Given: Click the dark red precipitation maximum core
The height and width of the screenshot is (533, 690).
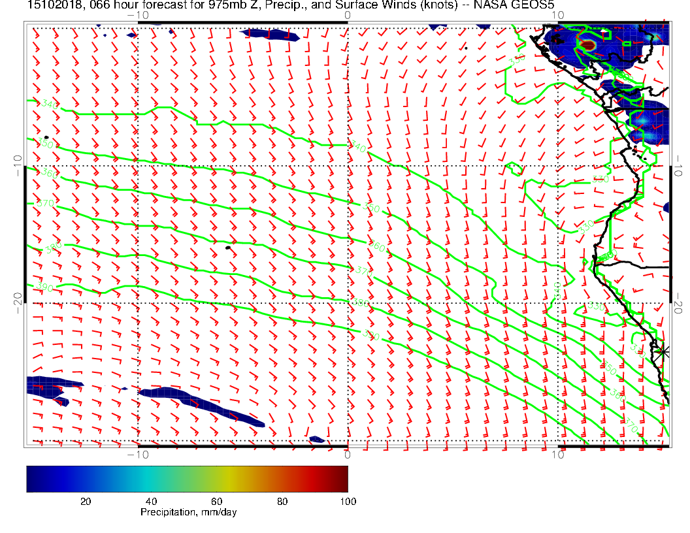Looking at the screenshot, I should [587, 45].
